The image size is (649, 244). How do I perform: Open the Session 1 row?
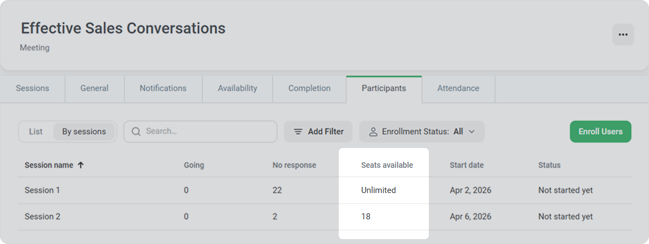(42, 190)
